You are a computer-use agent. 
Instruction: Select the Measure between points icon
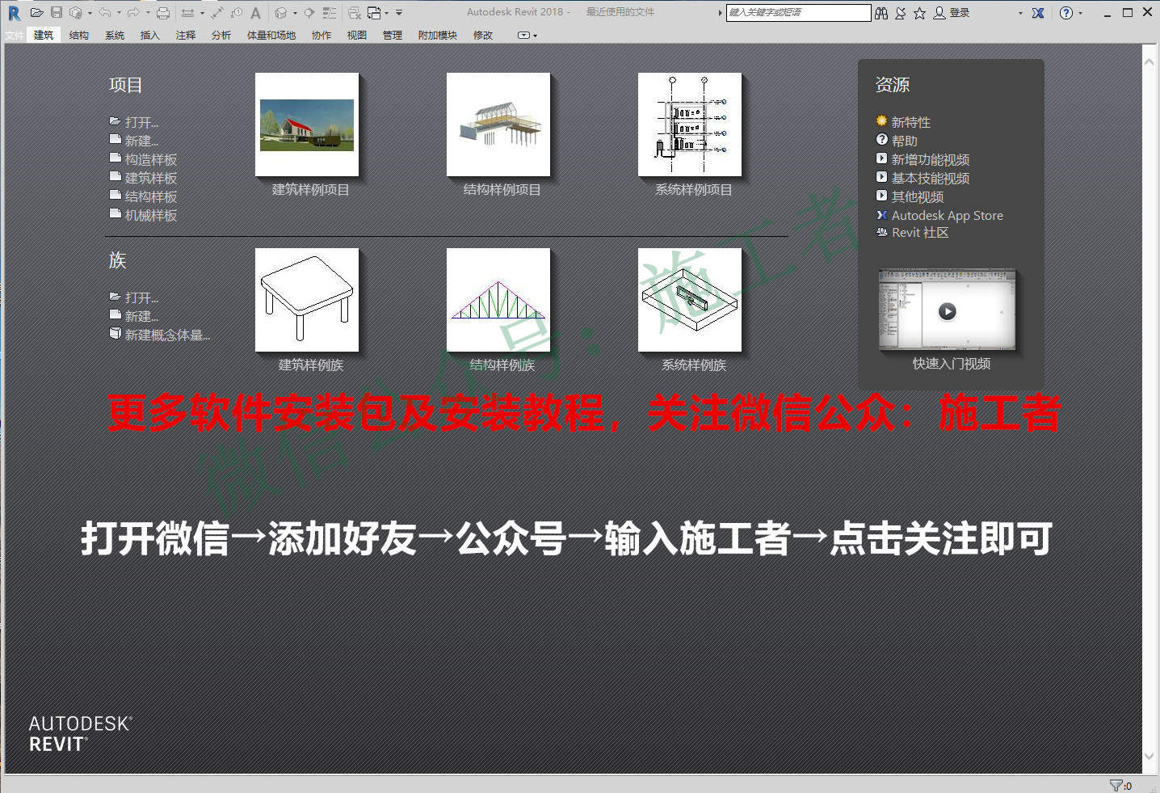(187, 13)
